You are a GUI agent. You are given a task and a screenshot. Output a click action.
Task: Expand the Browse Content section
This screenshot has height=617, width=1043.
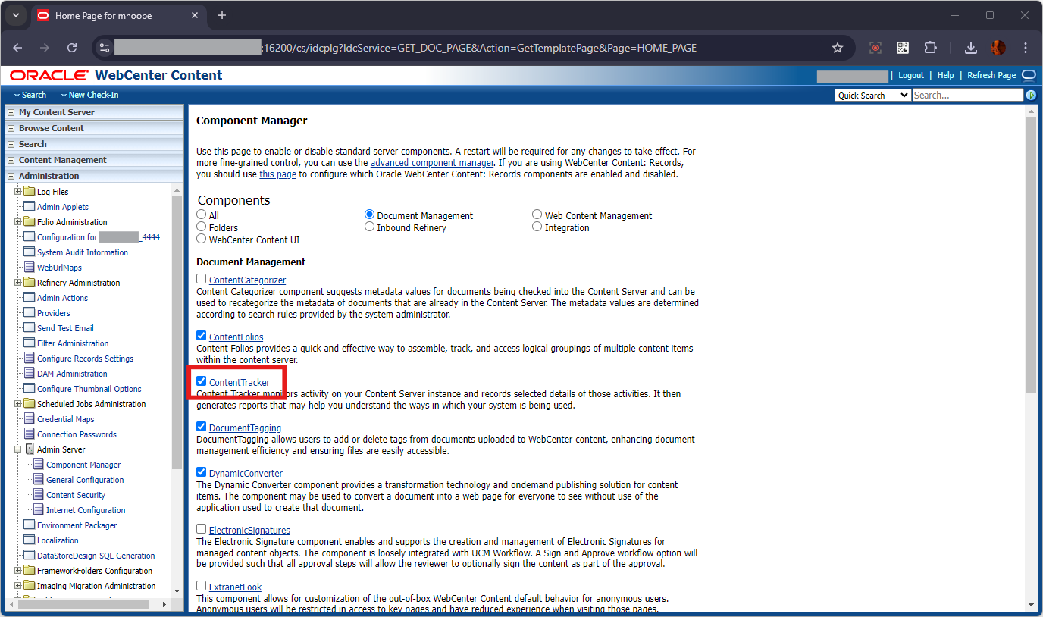click(x=11, y=128)
